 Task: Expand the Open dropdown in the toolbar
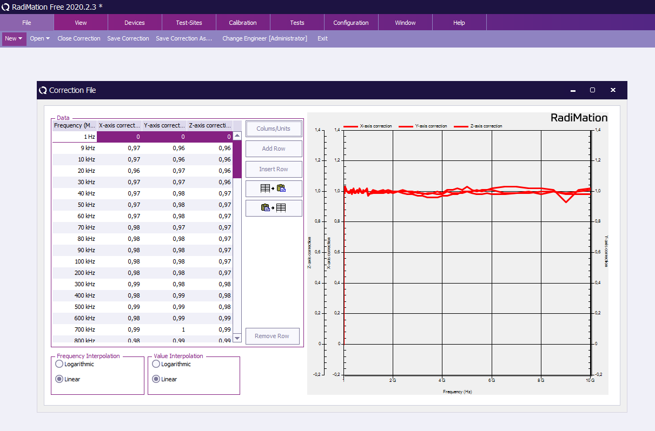tap(39, 38)
